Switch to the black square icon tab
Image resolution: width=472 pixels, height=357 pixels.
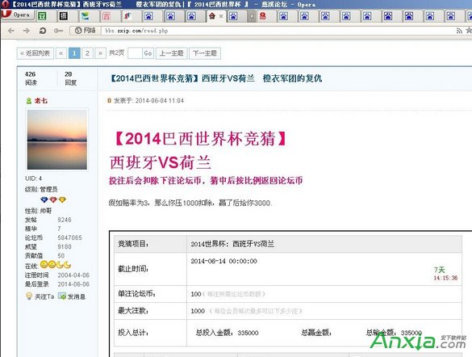tap(63, 16)
